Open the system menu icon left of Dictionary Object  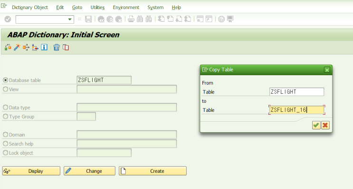pyautogui.click(x=4, y=6)
